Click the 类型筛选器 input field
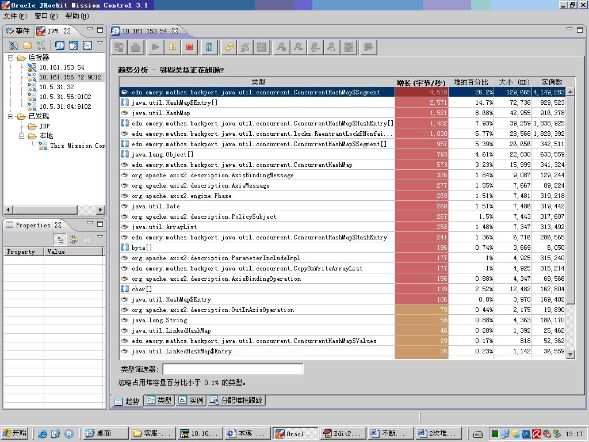This screenshot has width=589, height=442. [x=232, y=369]
